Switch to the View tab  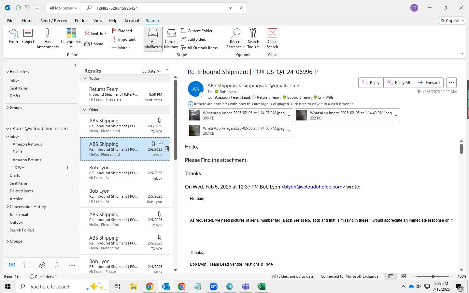click(98, 21)
